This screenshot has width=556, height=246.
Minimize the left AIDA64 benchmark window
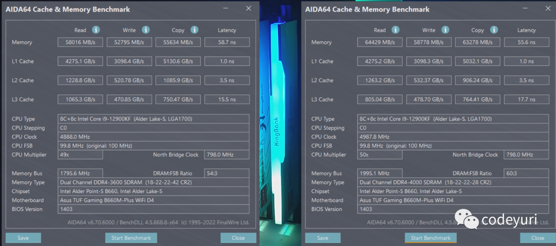pyautogui.click(x=226, y=9)
